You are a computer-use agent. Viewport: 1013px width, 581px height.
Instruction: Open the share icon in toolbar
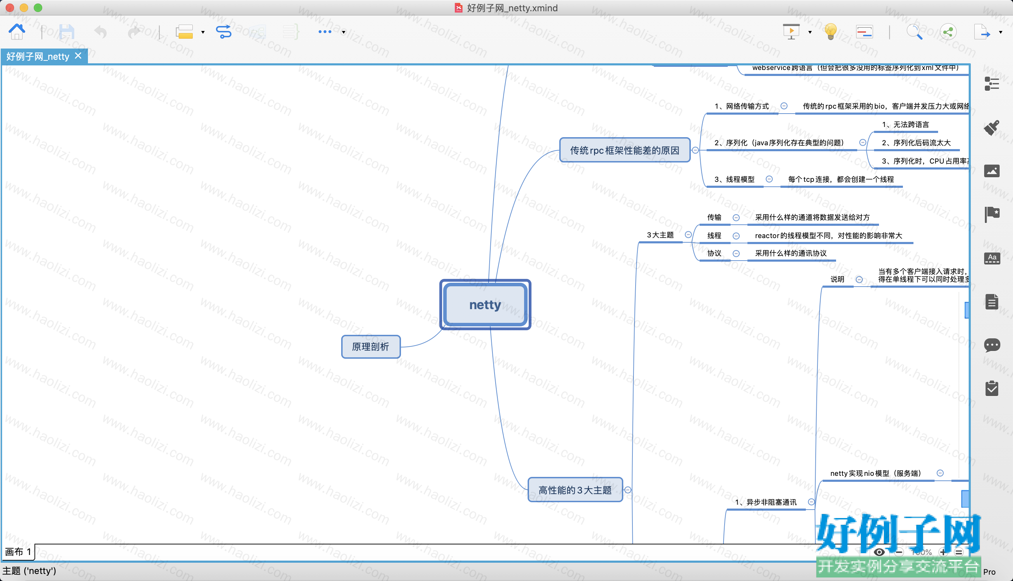pos(948,32)
